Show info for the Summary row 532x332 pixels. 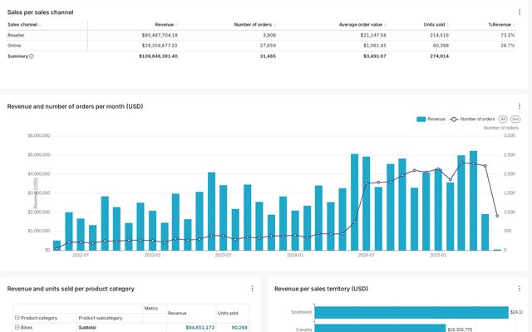32,56
